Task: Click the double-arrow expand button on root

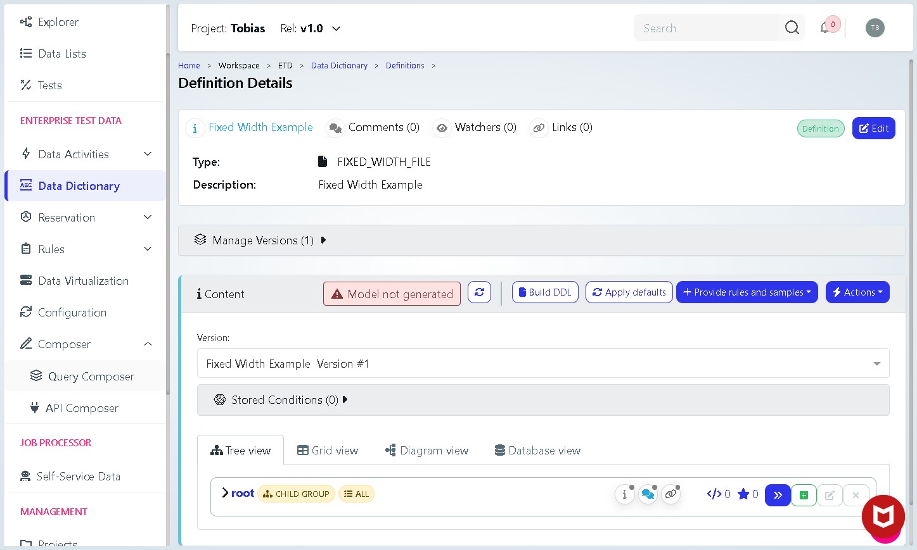Action: tap(778, 495)
